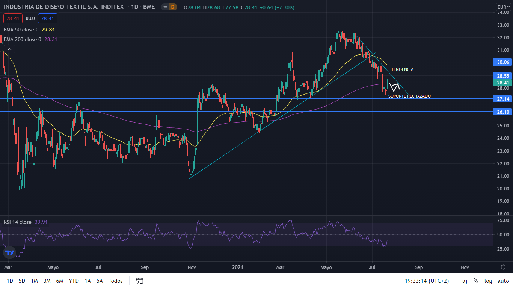The image size is (513, 288).
Task: Click the Todos range button
Action: coord(116,281)
